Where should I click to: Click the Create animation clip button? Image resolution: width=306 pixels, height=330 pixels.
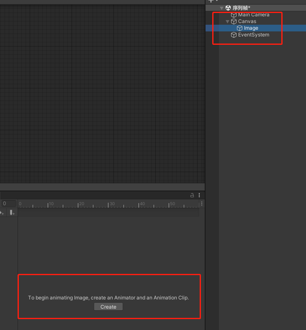pos(108,307)
